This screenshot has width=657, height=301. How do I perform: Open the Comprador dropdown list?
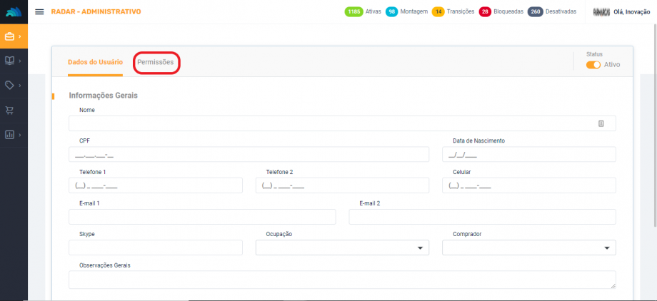click(529, 248)
